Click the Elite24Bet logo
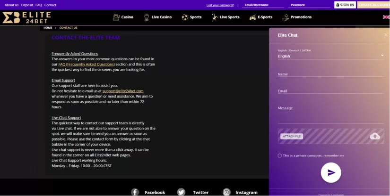Viewport: 390px width, 196px height. (26, 17)
